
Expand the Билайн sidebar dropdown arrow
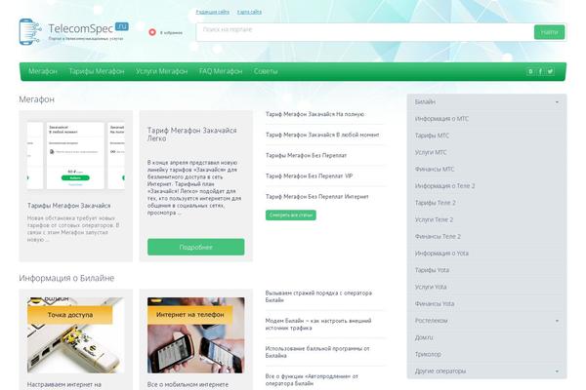(557, 101)
